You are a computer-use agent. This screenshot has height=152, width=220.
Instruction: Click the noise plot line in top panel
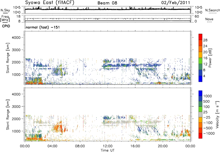pos(108,9)
